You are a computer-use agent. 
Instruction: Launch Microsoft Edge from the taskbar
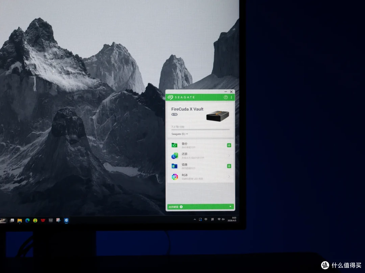[27, 220]
